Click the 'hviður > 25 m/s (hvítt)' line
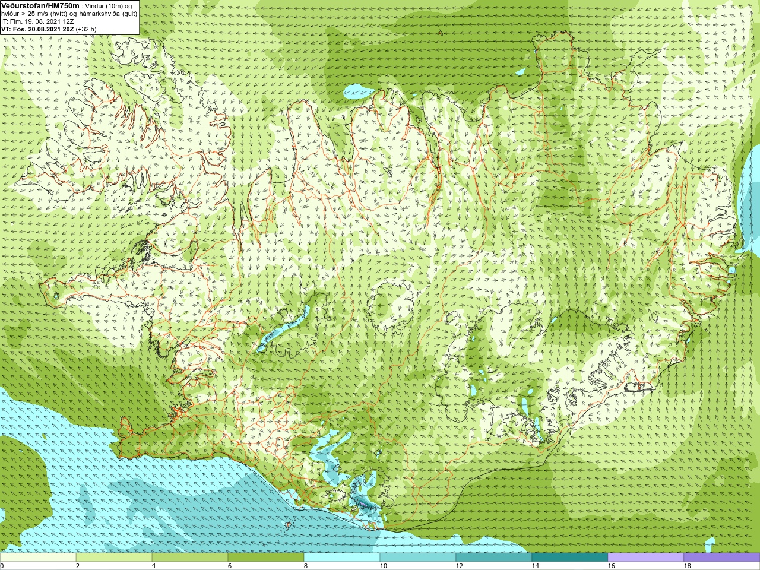Image resolution: width=760 pixels, height=570 pixels. point(35,14)
